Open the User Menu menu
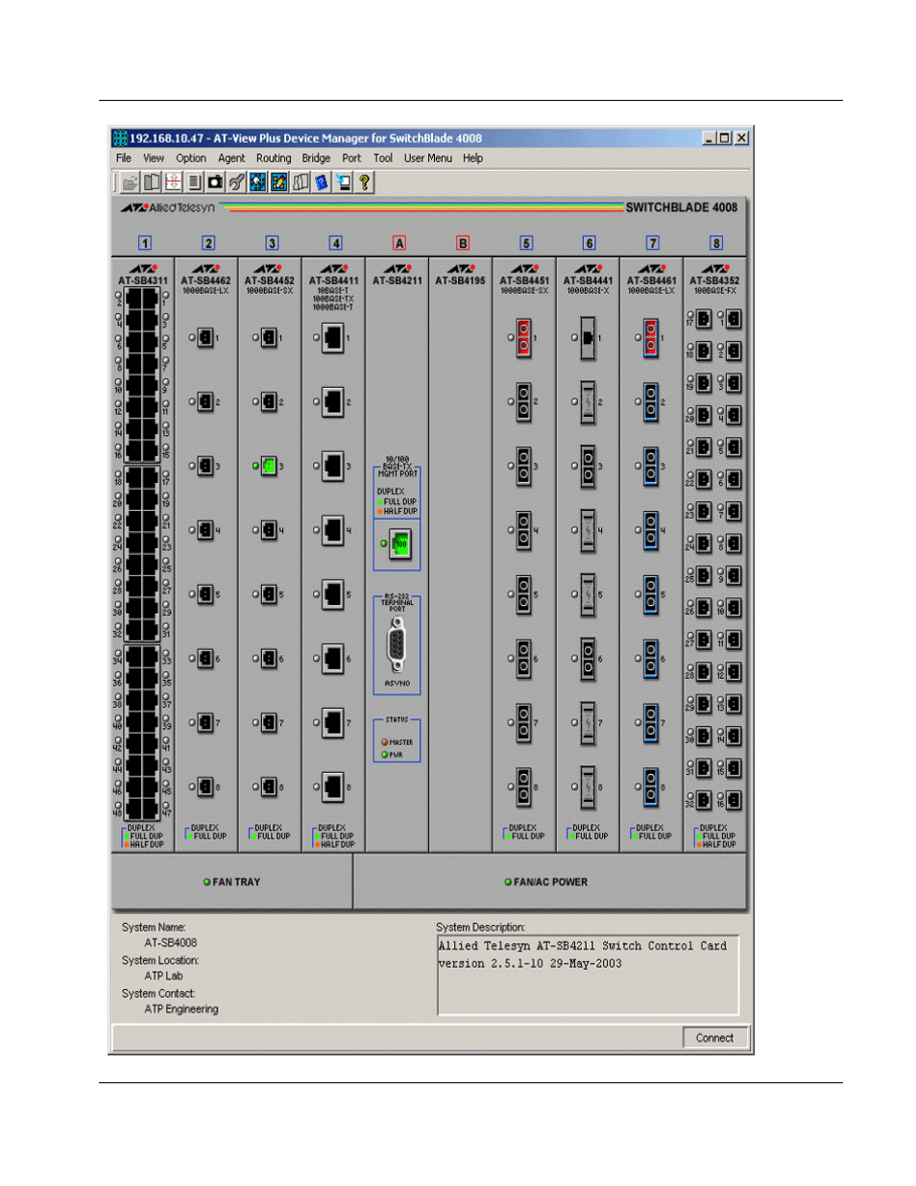 coord(428,158)
